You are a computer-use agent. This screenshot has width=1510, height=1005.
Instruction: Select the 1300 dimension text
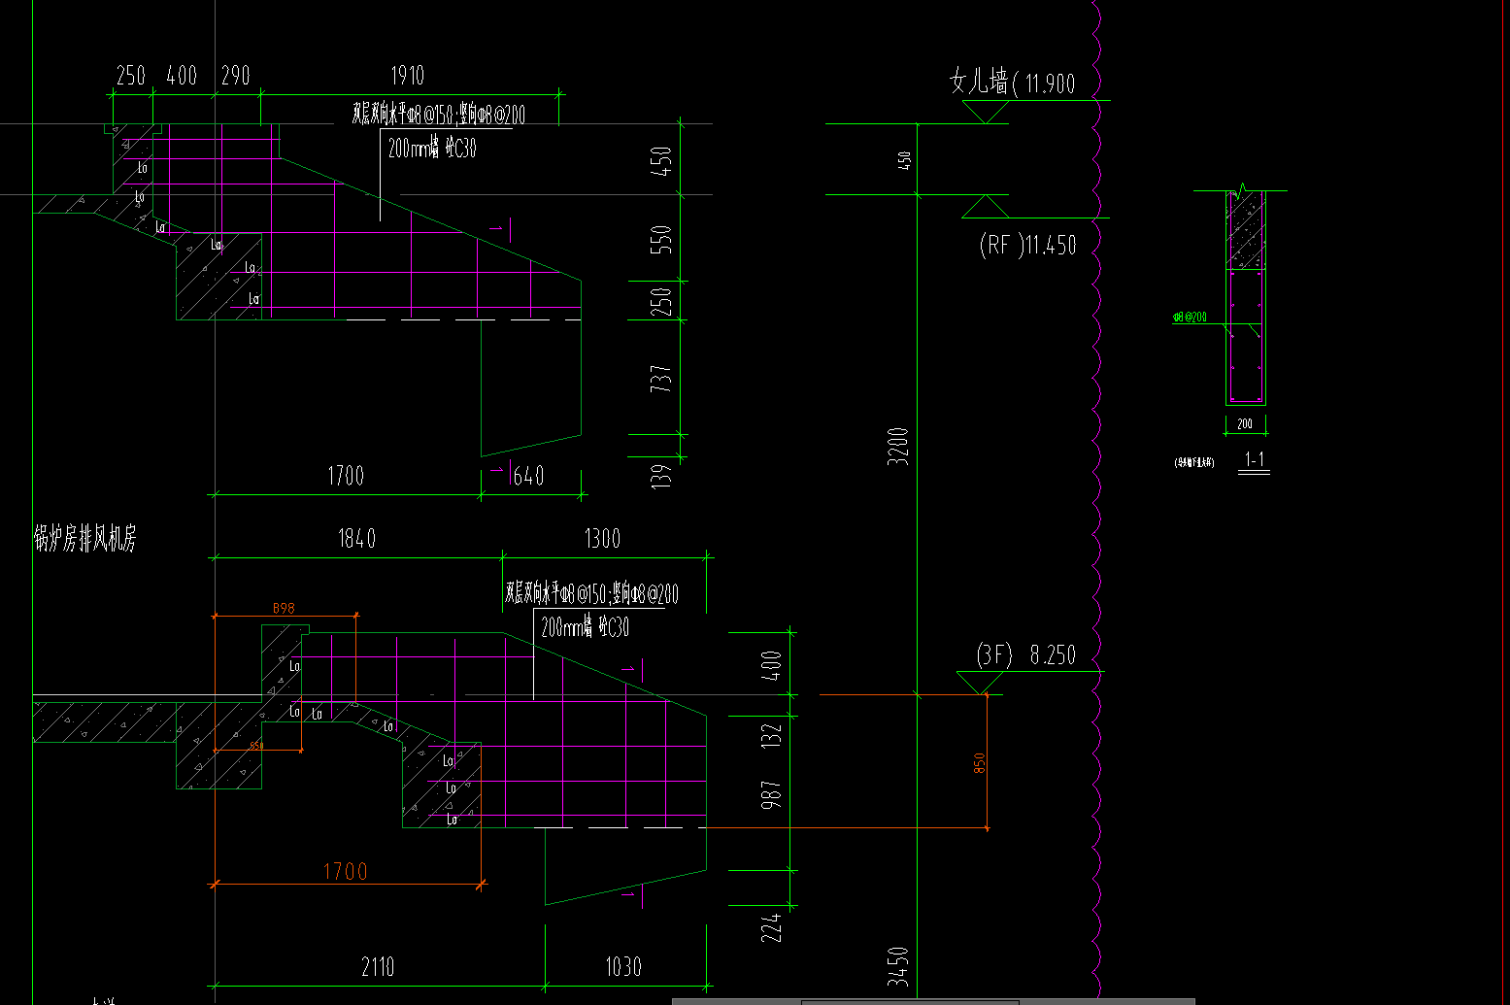point(602,539)
